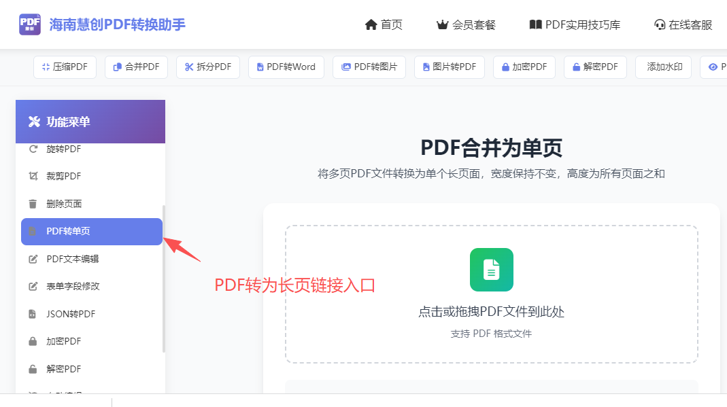Image resolution: width=727 pixels, height=407 pixels.
Task: Click the file icon in 图片转PDF
Action: tap(426, 67)
